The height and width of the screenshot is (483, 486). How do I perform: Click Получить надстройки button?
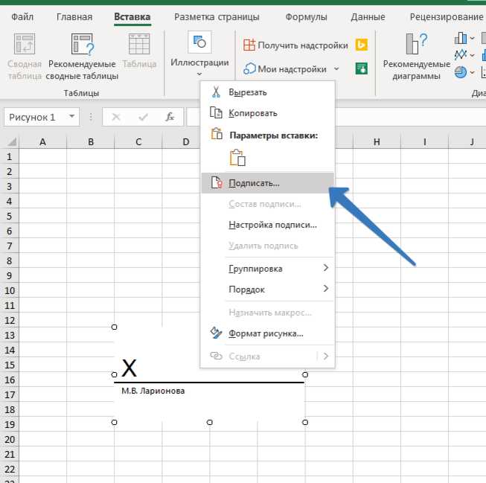click(x=296, y=45)
